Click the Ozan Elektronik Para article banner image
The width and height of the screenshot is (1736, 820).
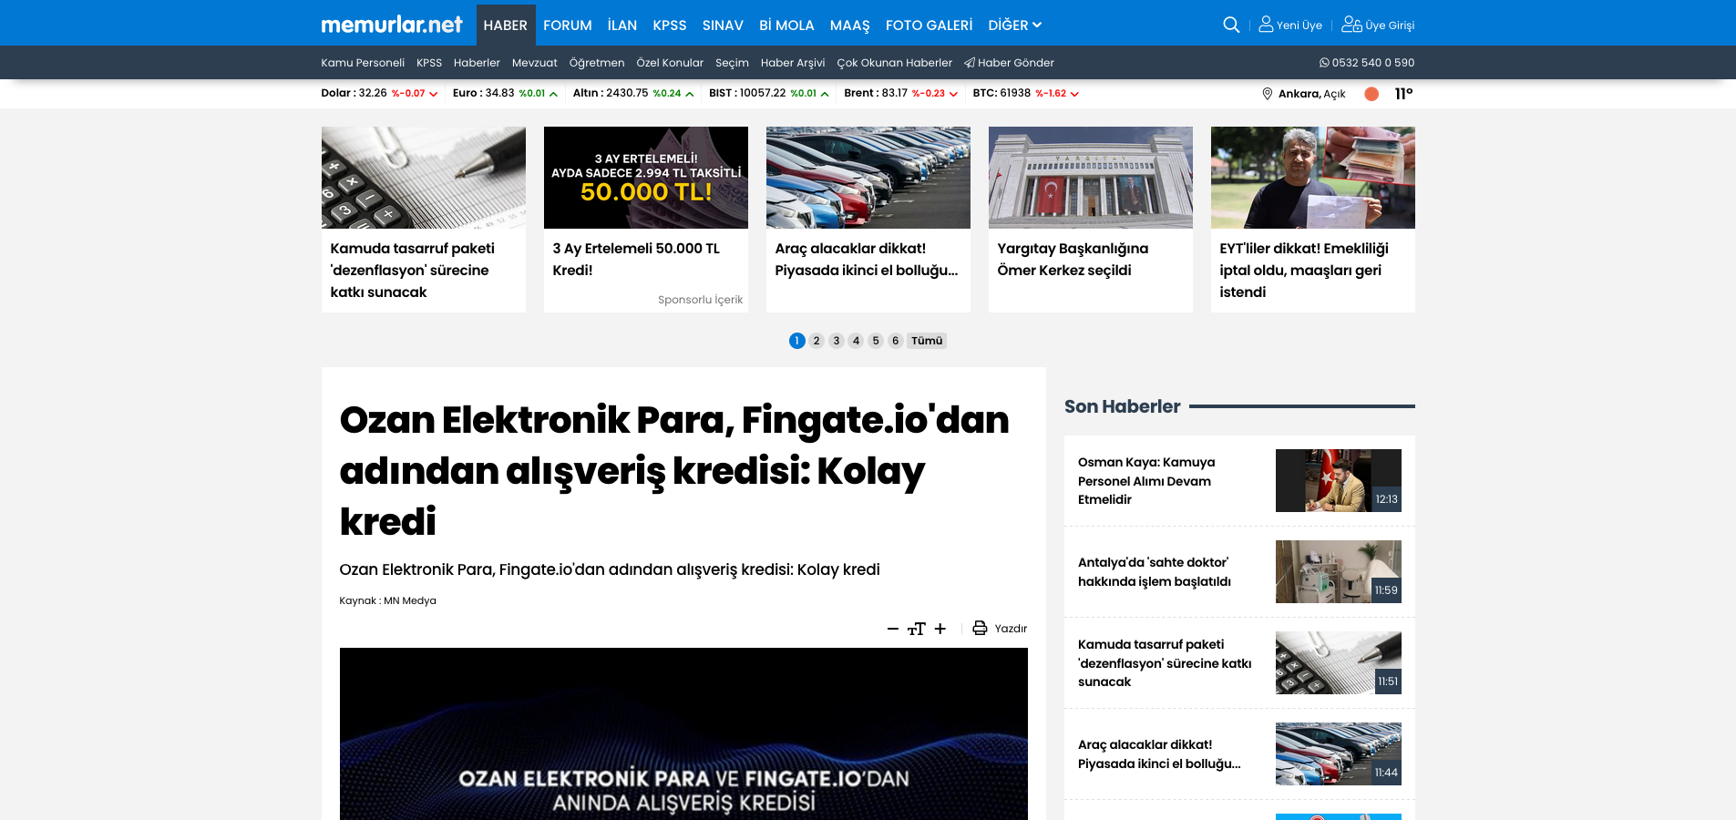[x=683, y=733]
